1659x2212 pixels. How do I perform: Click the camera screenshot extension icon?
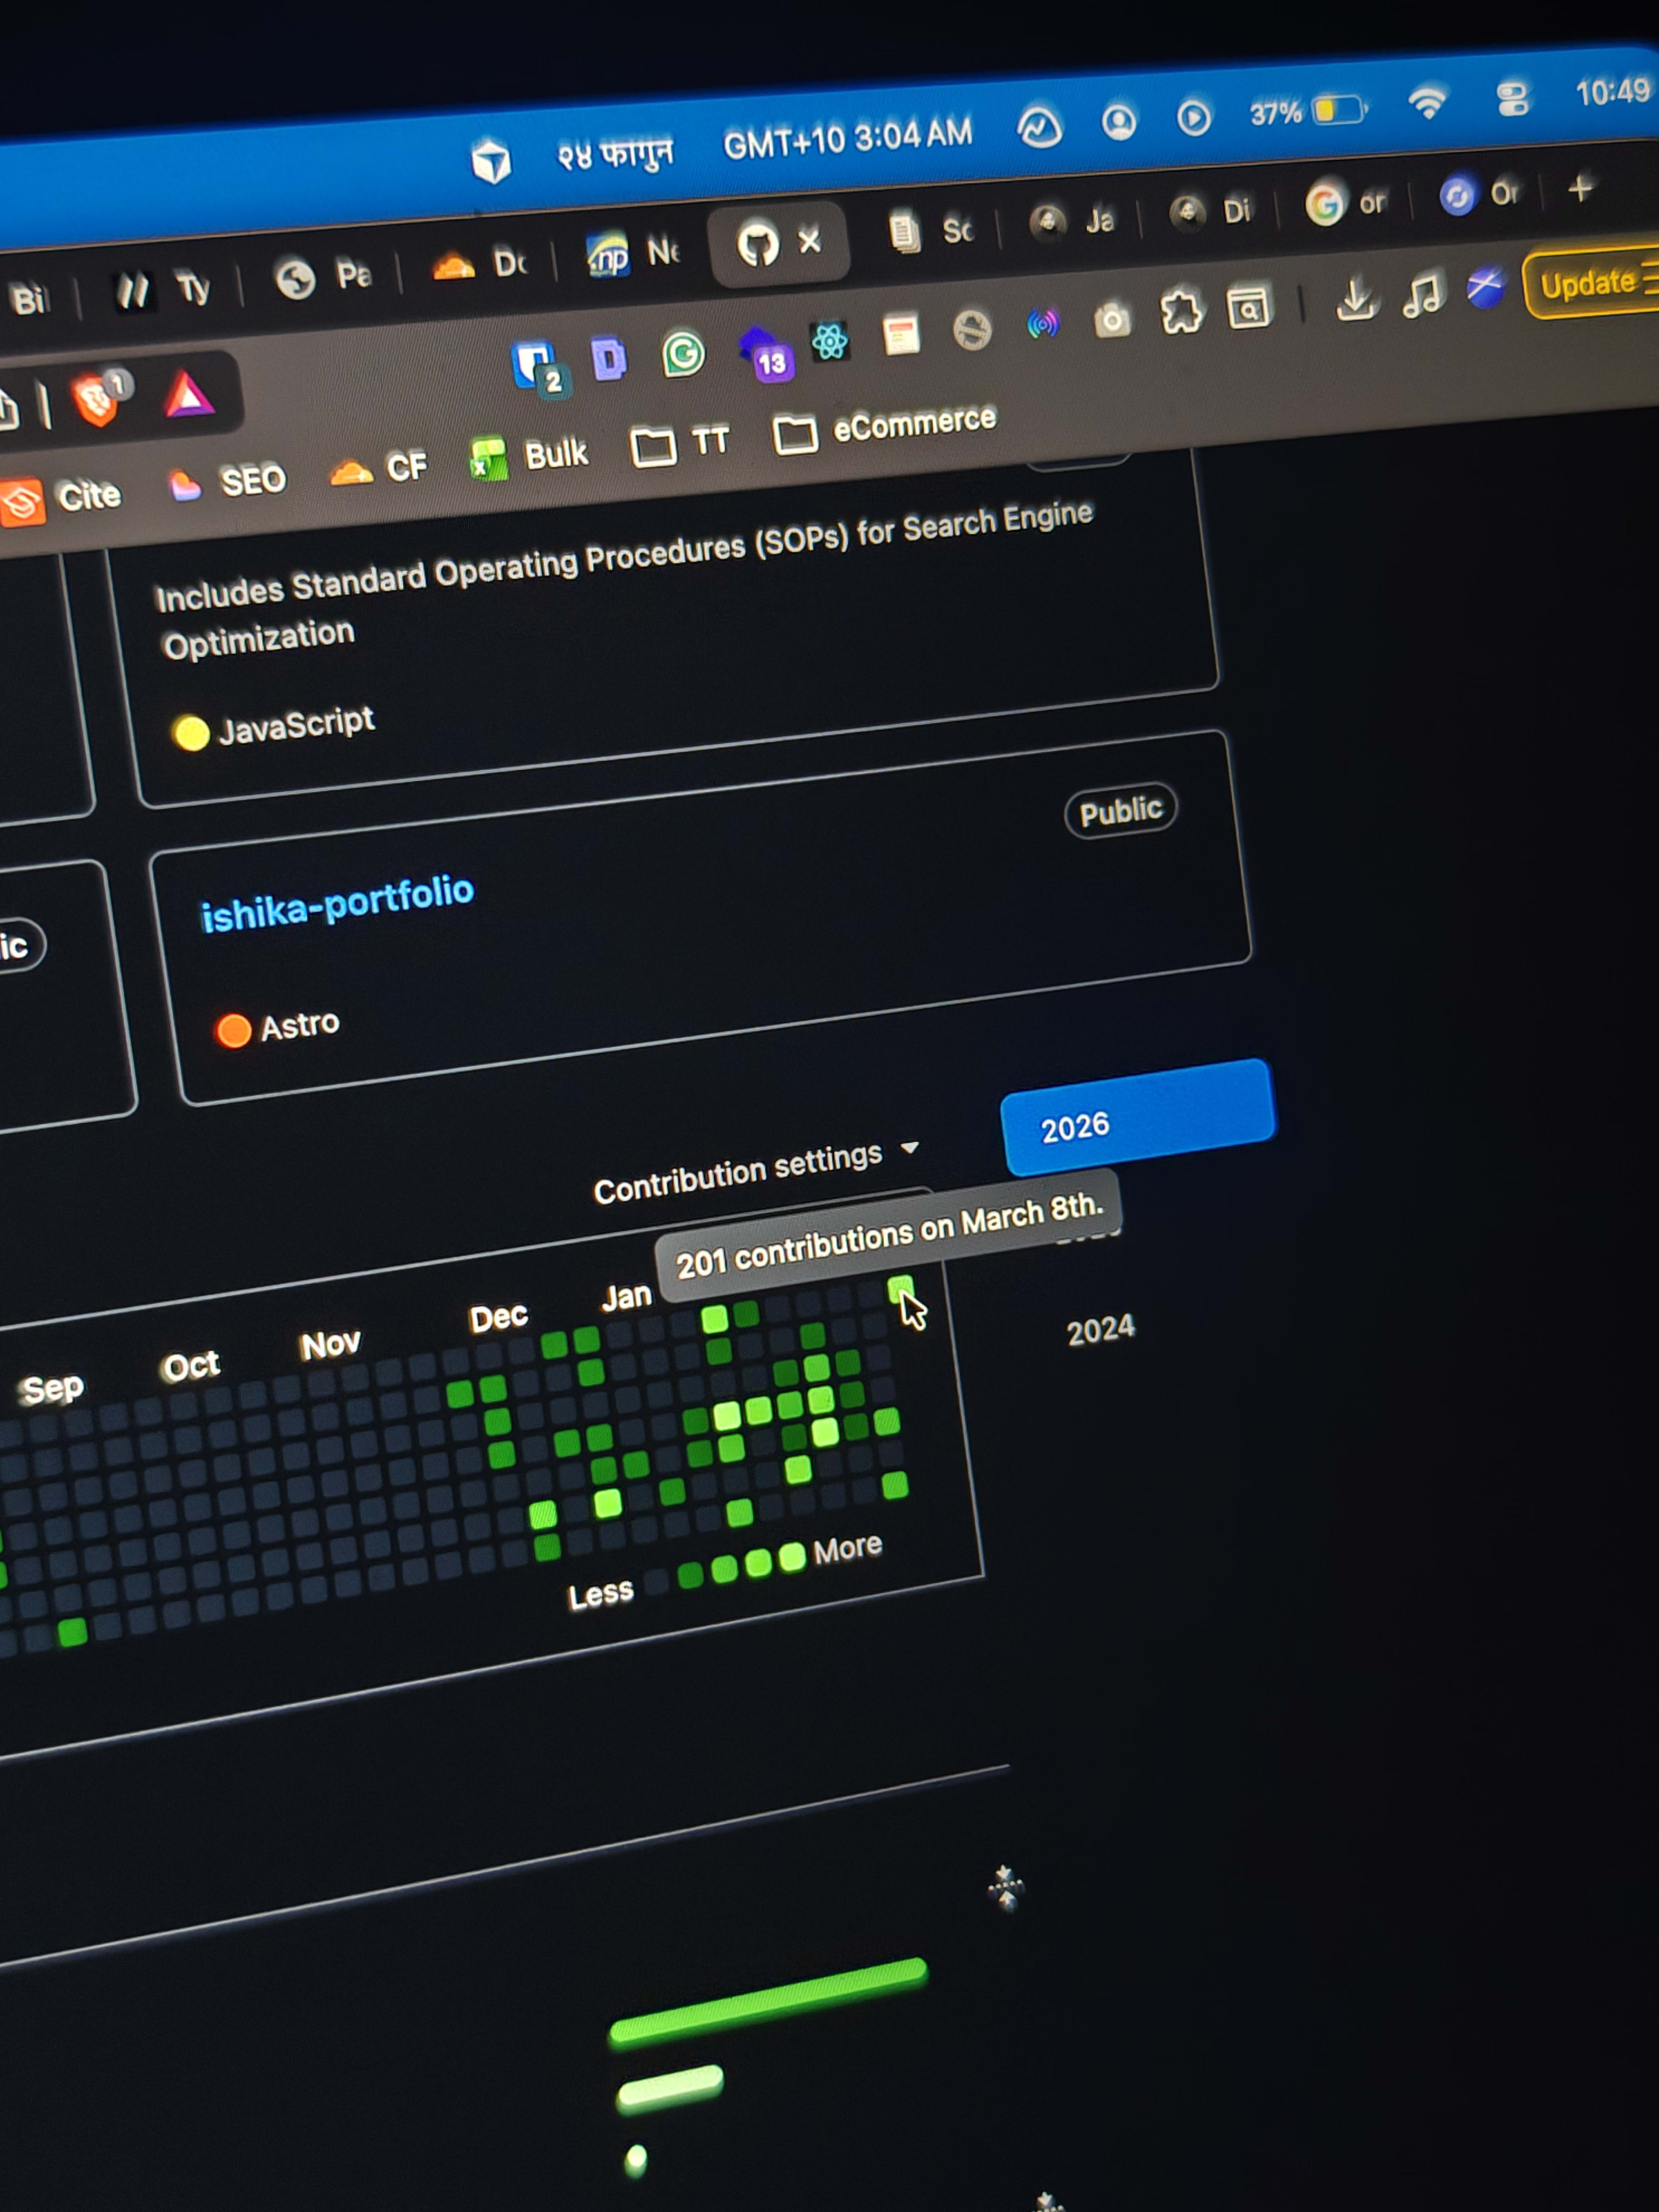tap(1111, 320)
